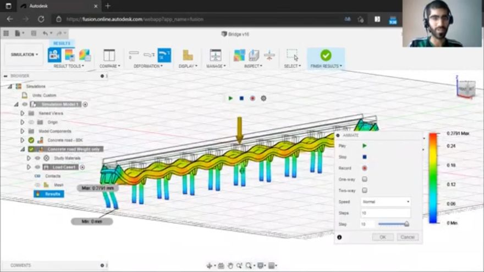Click the Undo arrow
Screen dimensions: 484x272
[45, 33]
